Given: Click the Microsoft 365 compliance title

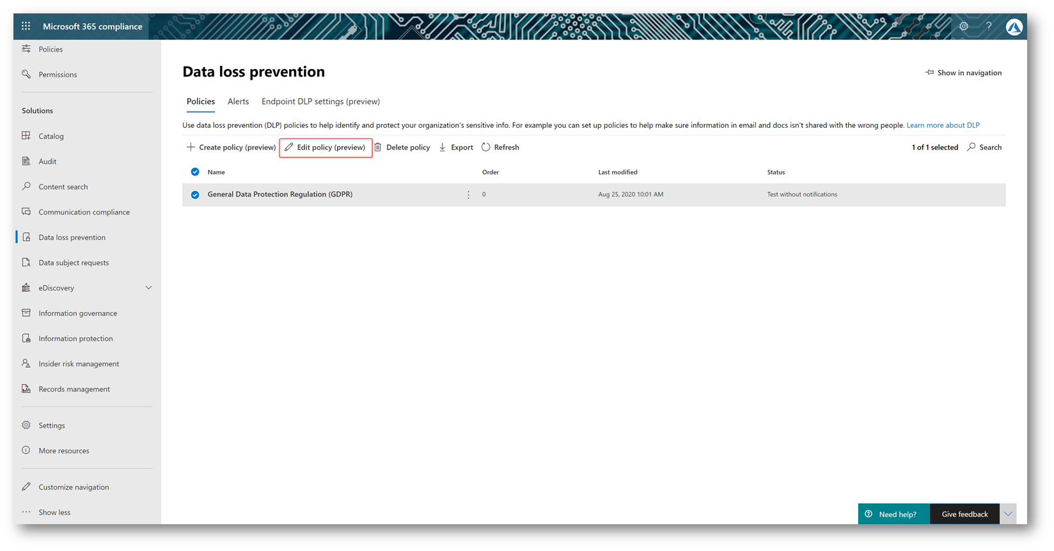Looking at the screenshot, I should 93,26.
